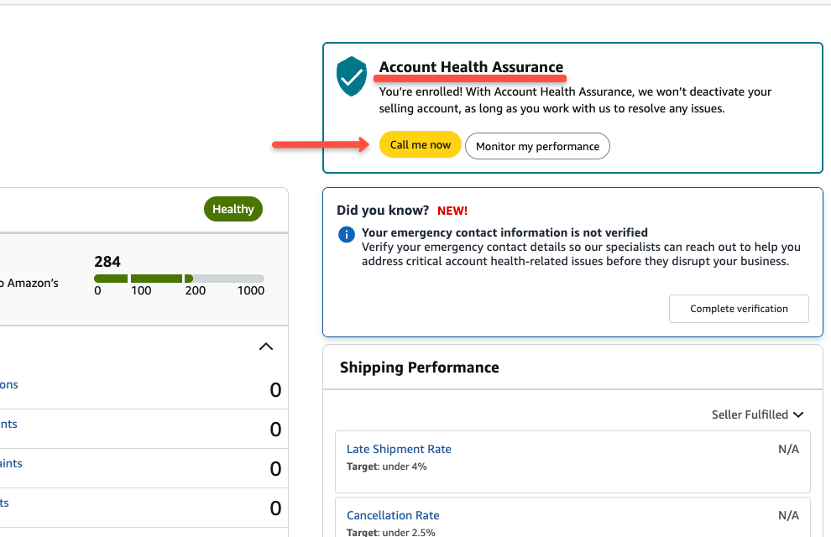The height and width of the screenshot is (537, 831).
Task: Click the Shipping Performance heading
Action: pyautogui.click(x=420, y=368)
